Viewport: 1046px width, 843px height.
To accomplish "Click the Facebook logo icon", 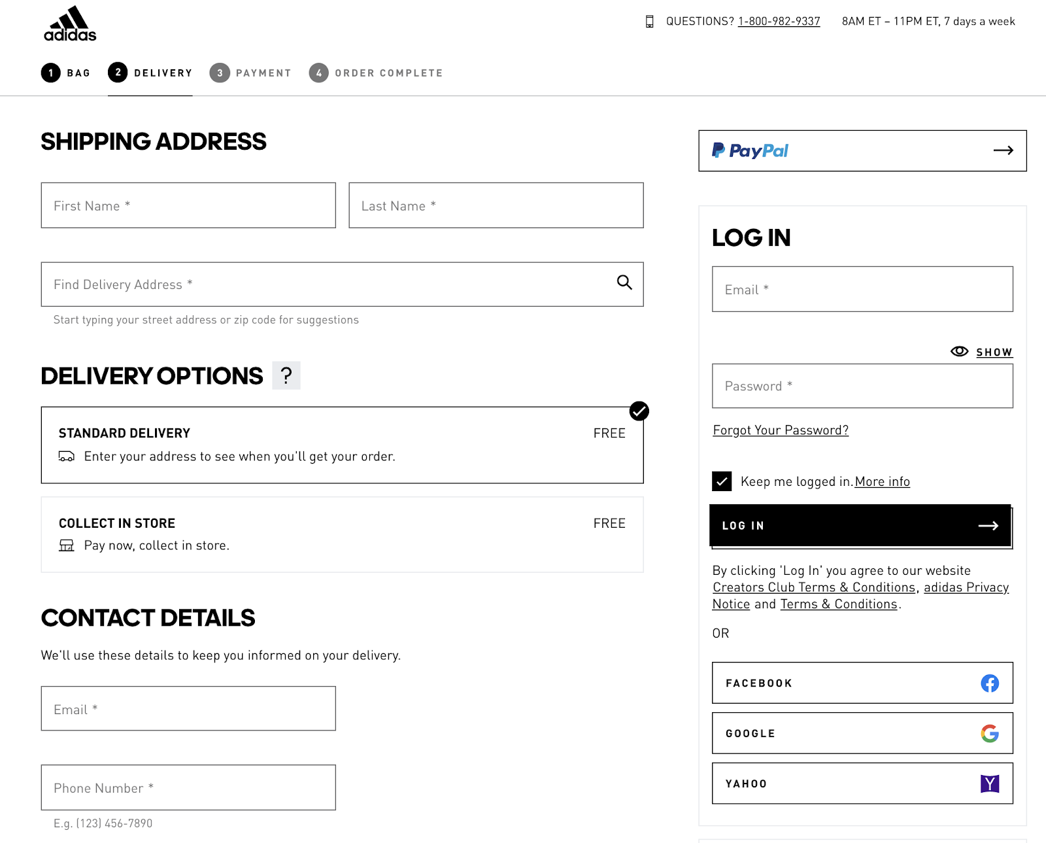I will tap(989, 683).
